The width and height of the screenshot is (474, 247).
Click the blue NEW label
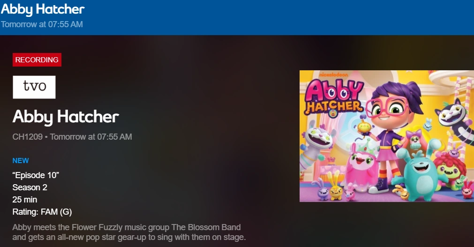(21, 161)
